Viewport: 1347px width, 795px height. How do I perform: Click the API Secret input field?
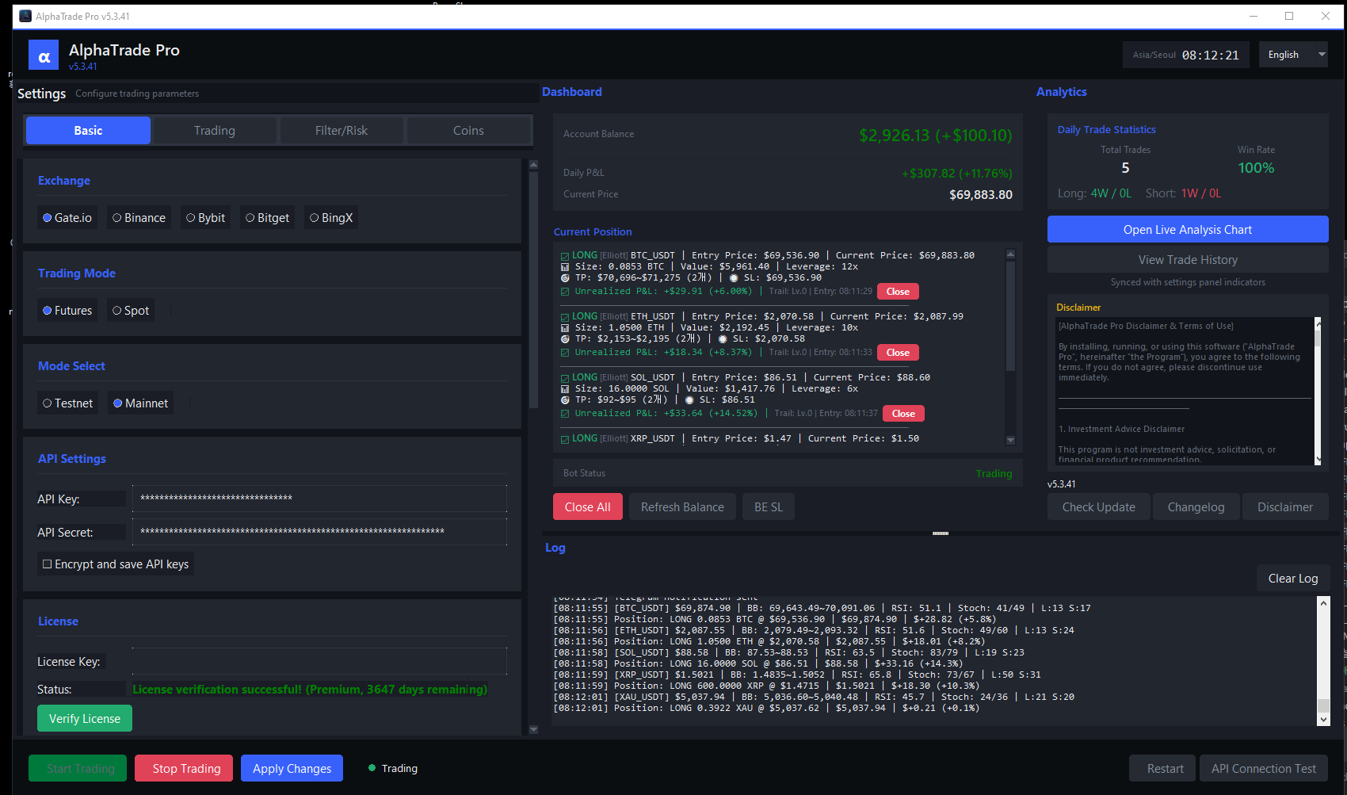coord(319,532)
